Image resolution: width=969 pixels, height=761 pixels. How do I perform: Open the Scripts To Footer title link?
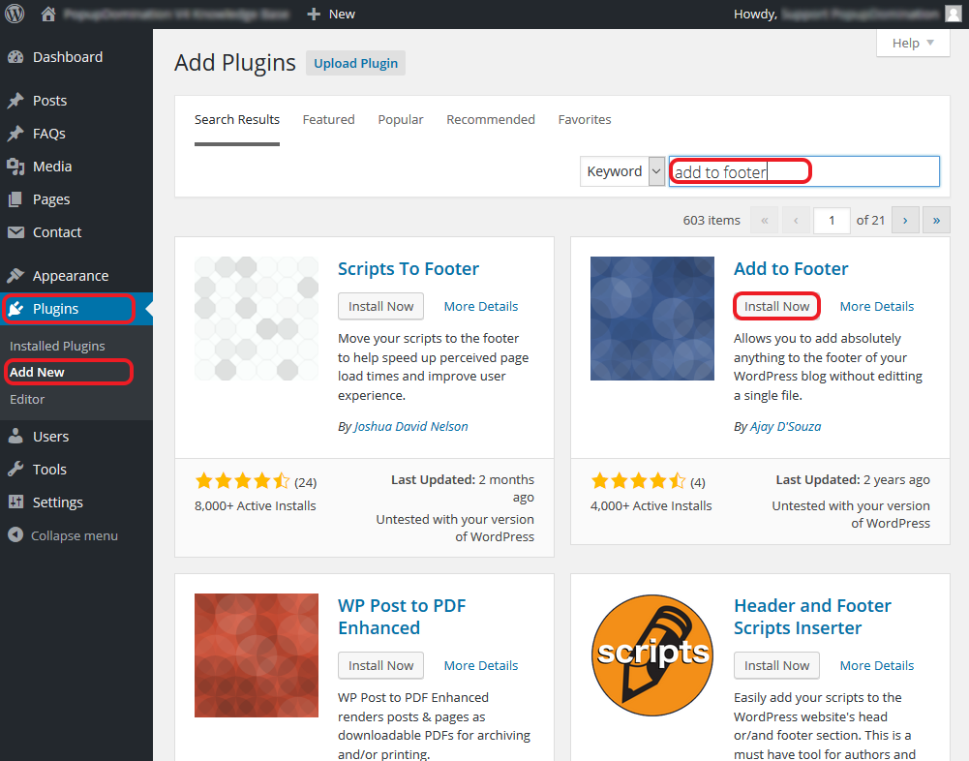(x=408, y=269)
